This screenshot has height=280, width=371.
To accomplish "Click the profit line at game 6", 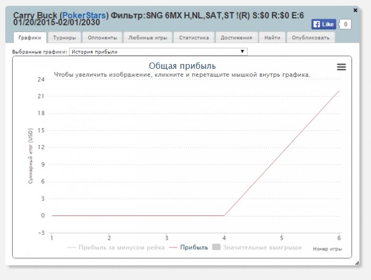I will click(339, 91).
